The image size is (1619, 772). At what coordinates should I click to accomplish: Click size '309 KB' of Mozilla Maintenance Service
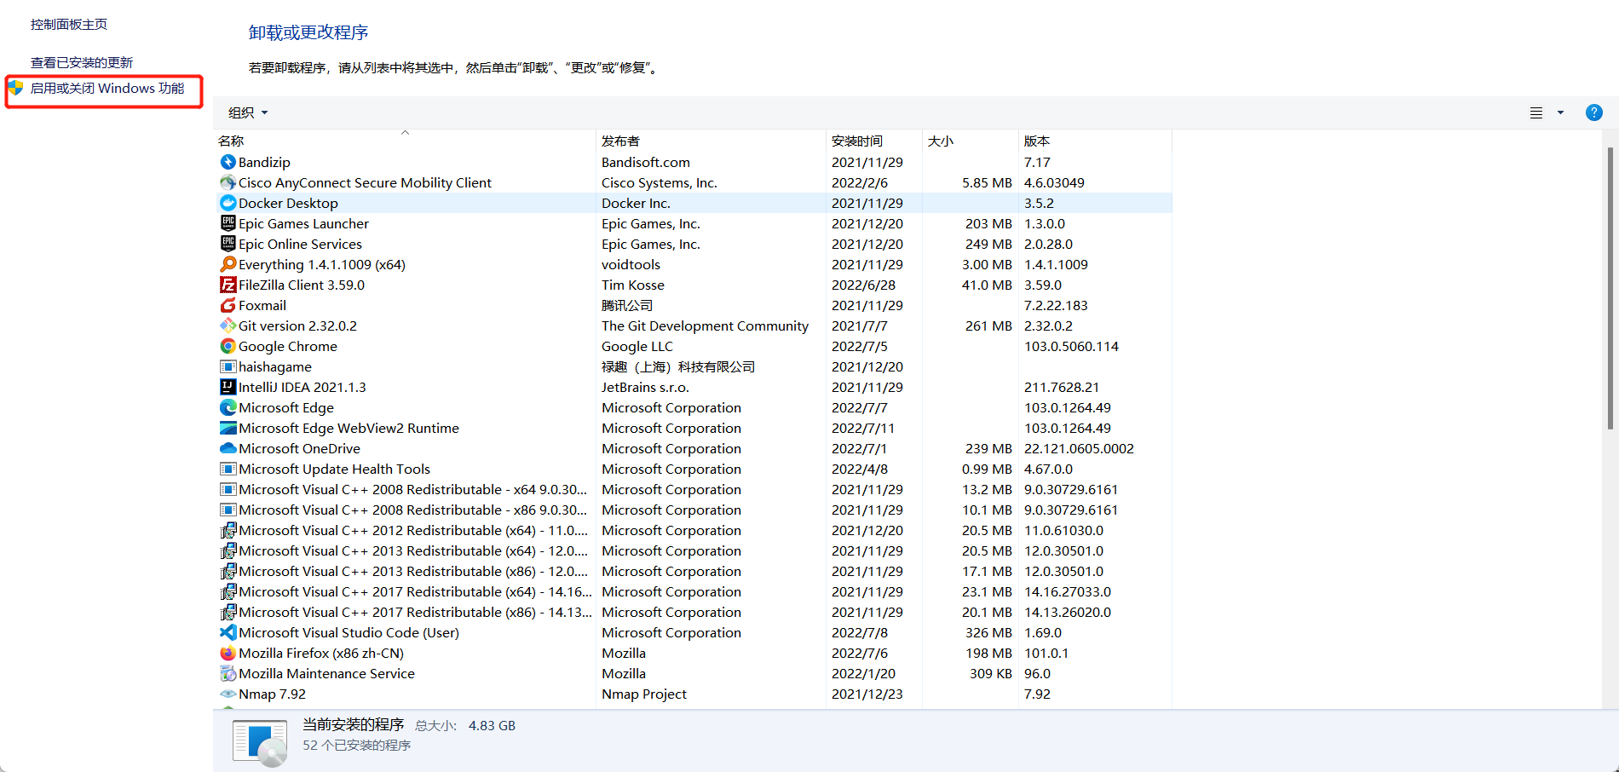[x=991, y=673]
